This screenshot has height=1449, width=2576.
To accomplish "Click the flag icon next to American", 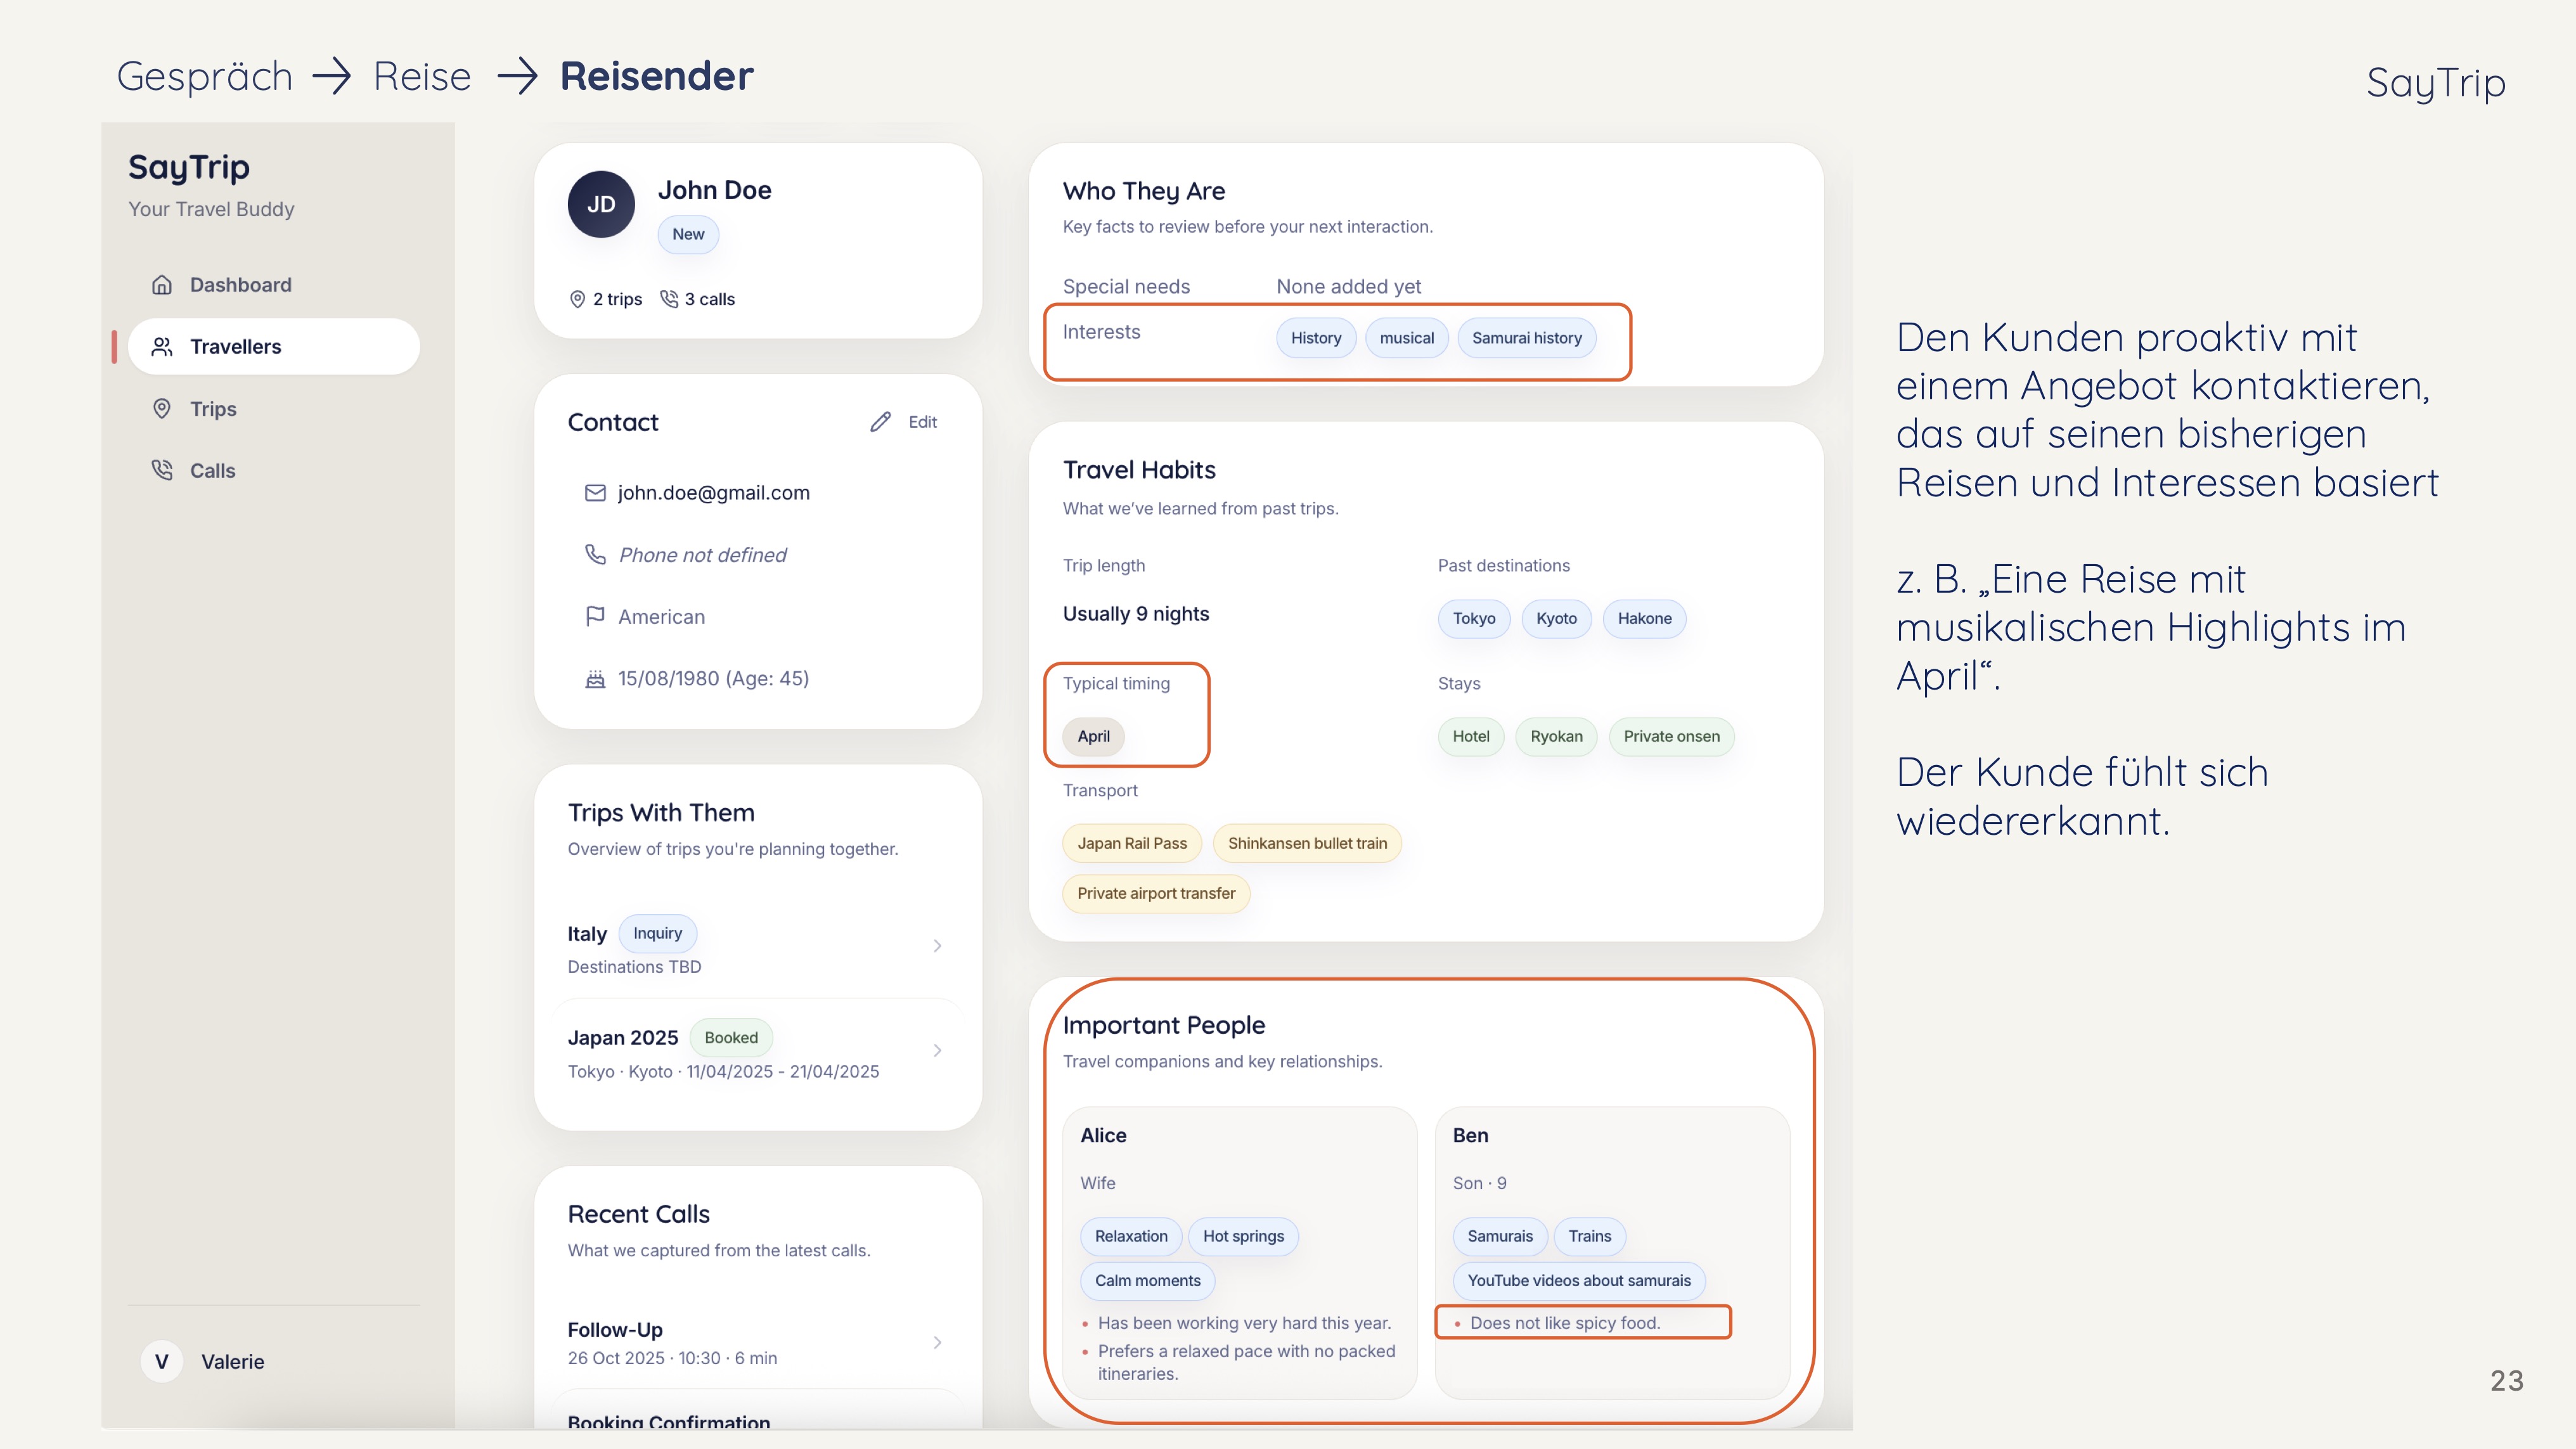I will pyautogui.click(x=595, y=617).
